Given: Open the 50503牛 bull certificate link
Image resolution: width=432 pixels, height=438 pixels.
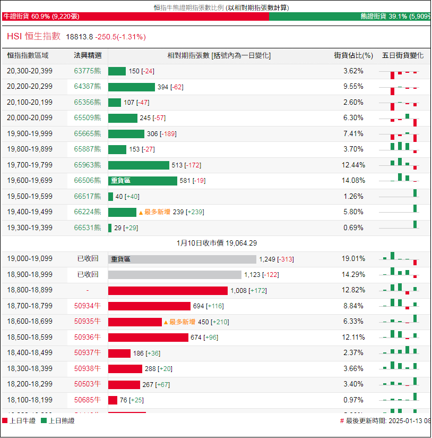Looking at the screenshot, I should tap(88, 384).
